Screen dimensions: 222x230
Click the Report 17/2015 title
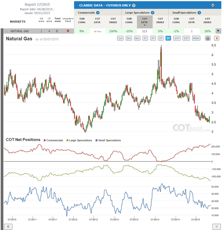coord(37,5)
